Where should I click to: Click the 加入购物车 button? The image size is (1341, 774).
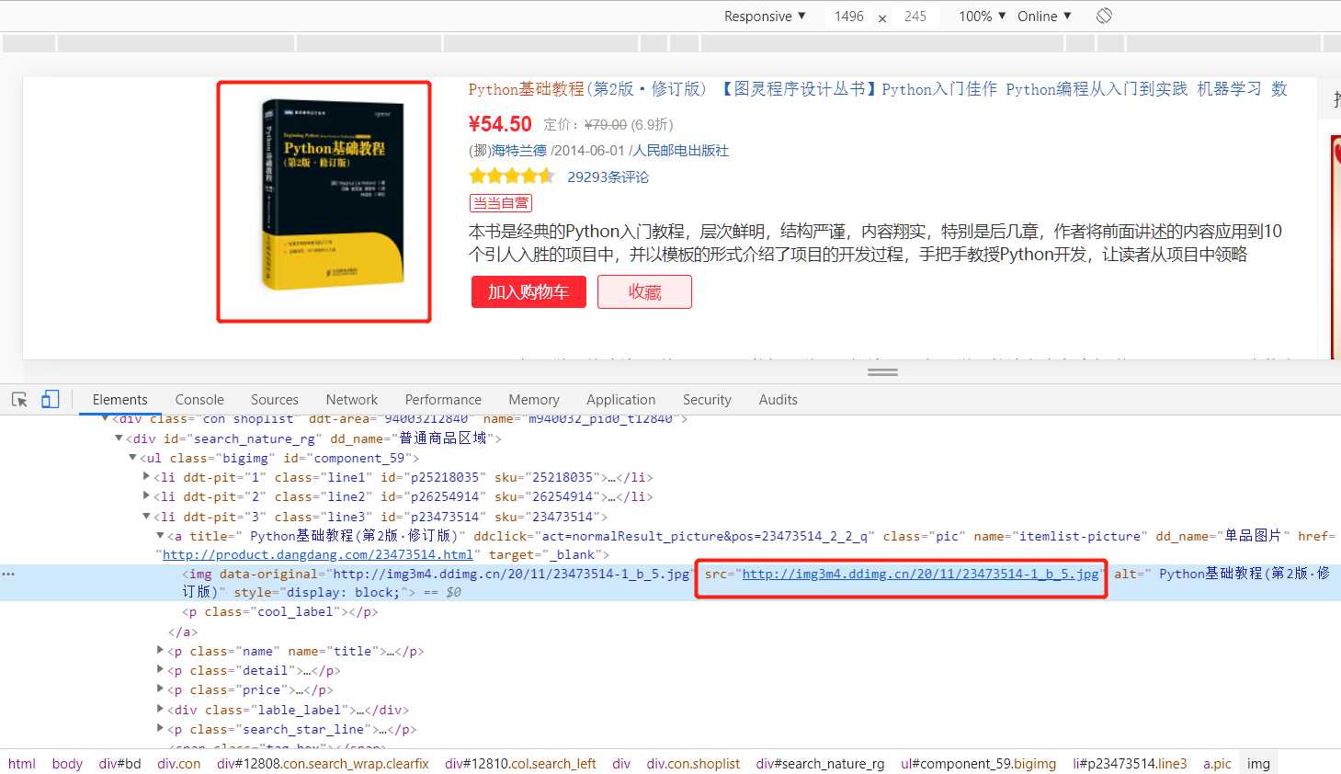coord(528,291)
